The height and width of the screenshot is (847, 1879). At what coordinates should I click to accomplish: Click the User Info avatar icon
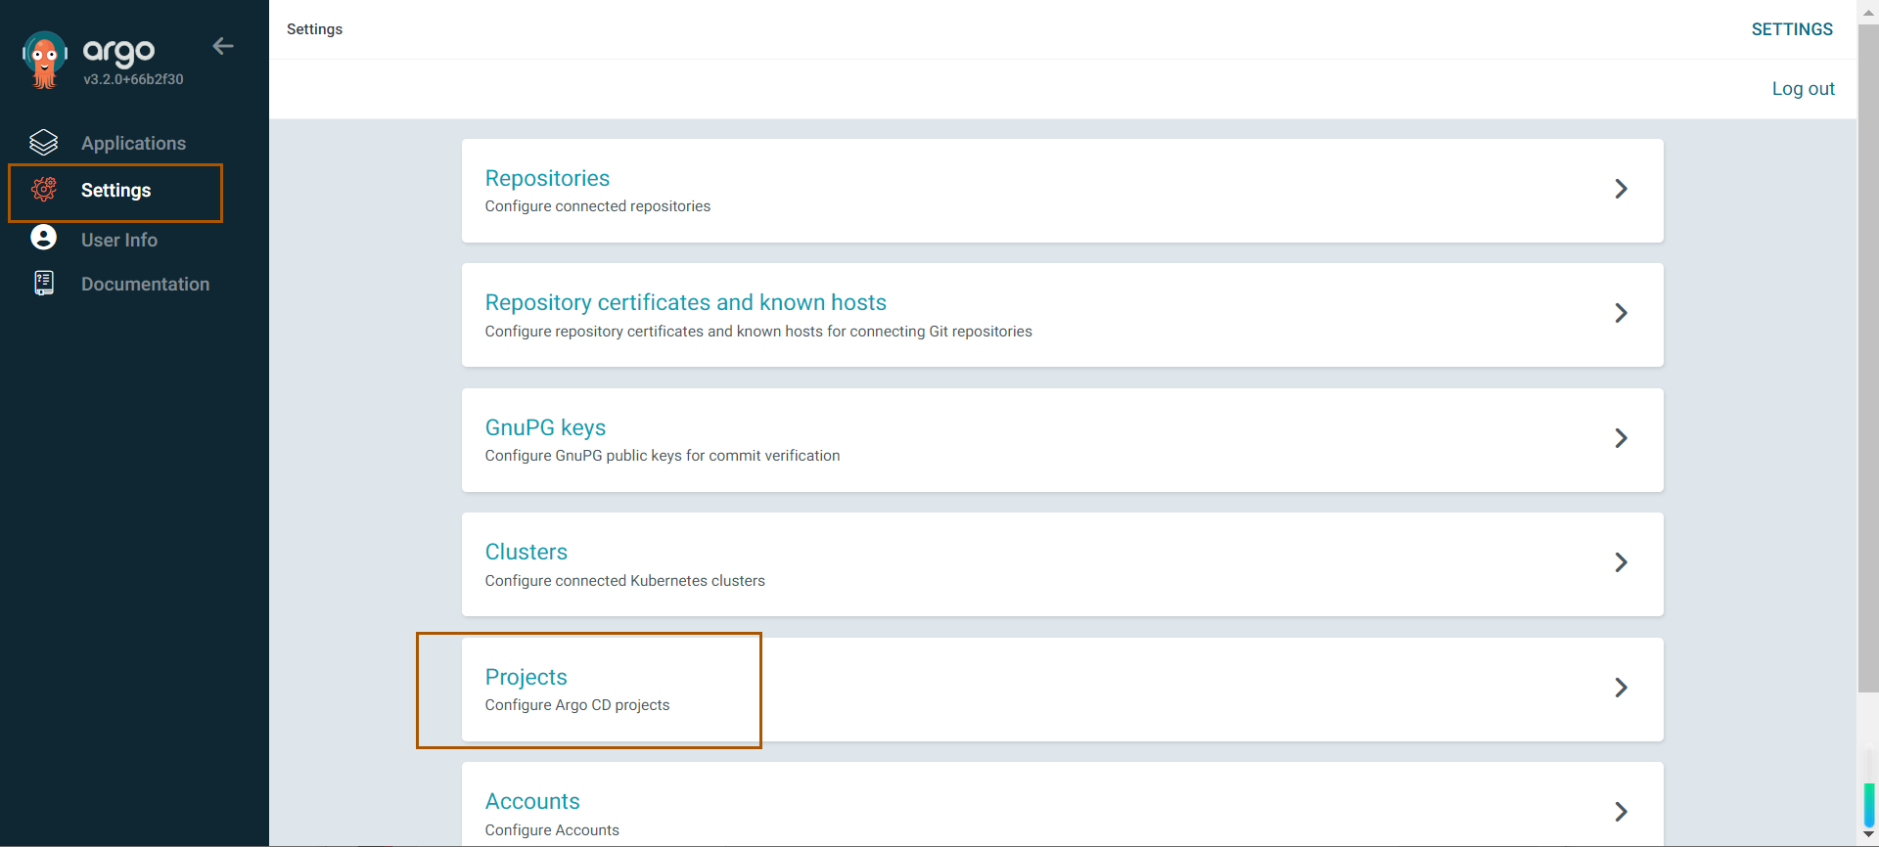coord(44,238)
